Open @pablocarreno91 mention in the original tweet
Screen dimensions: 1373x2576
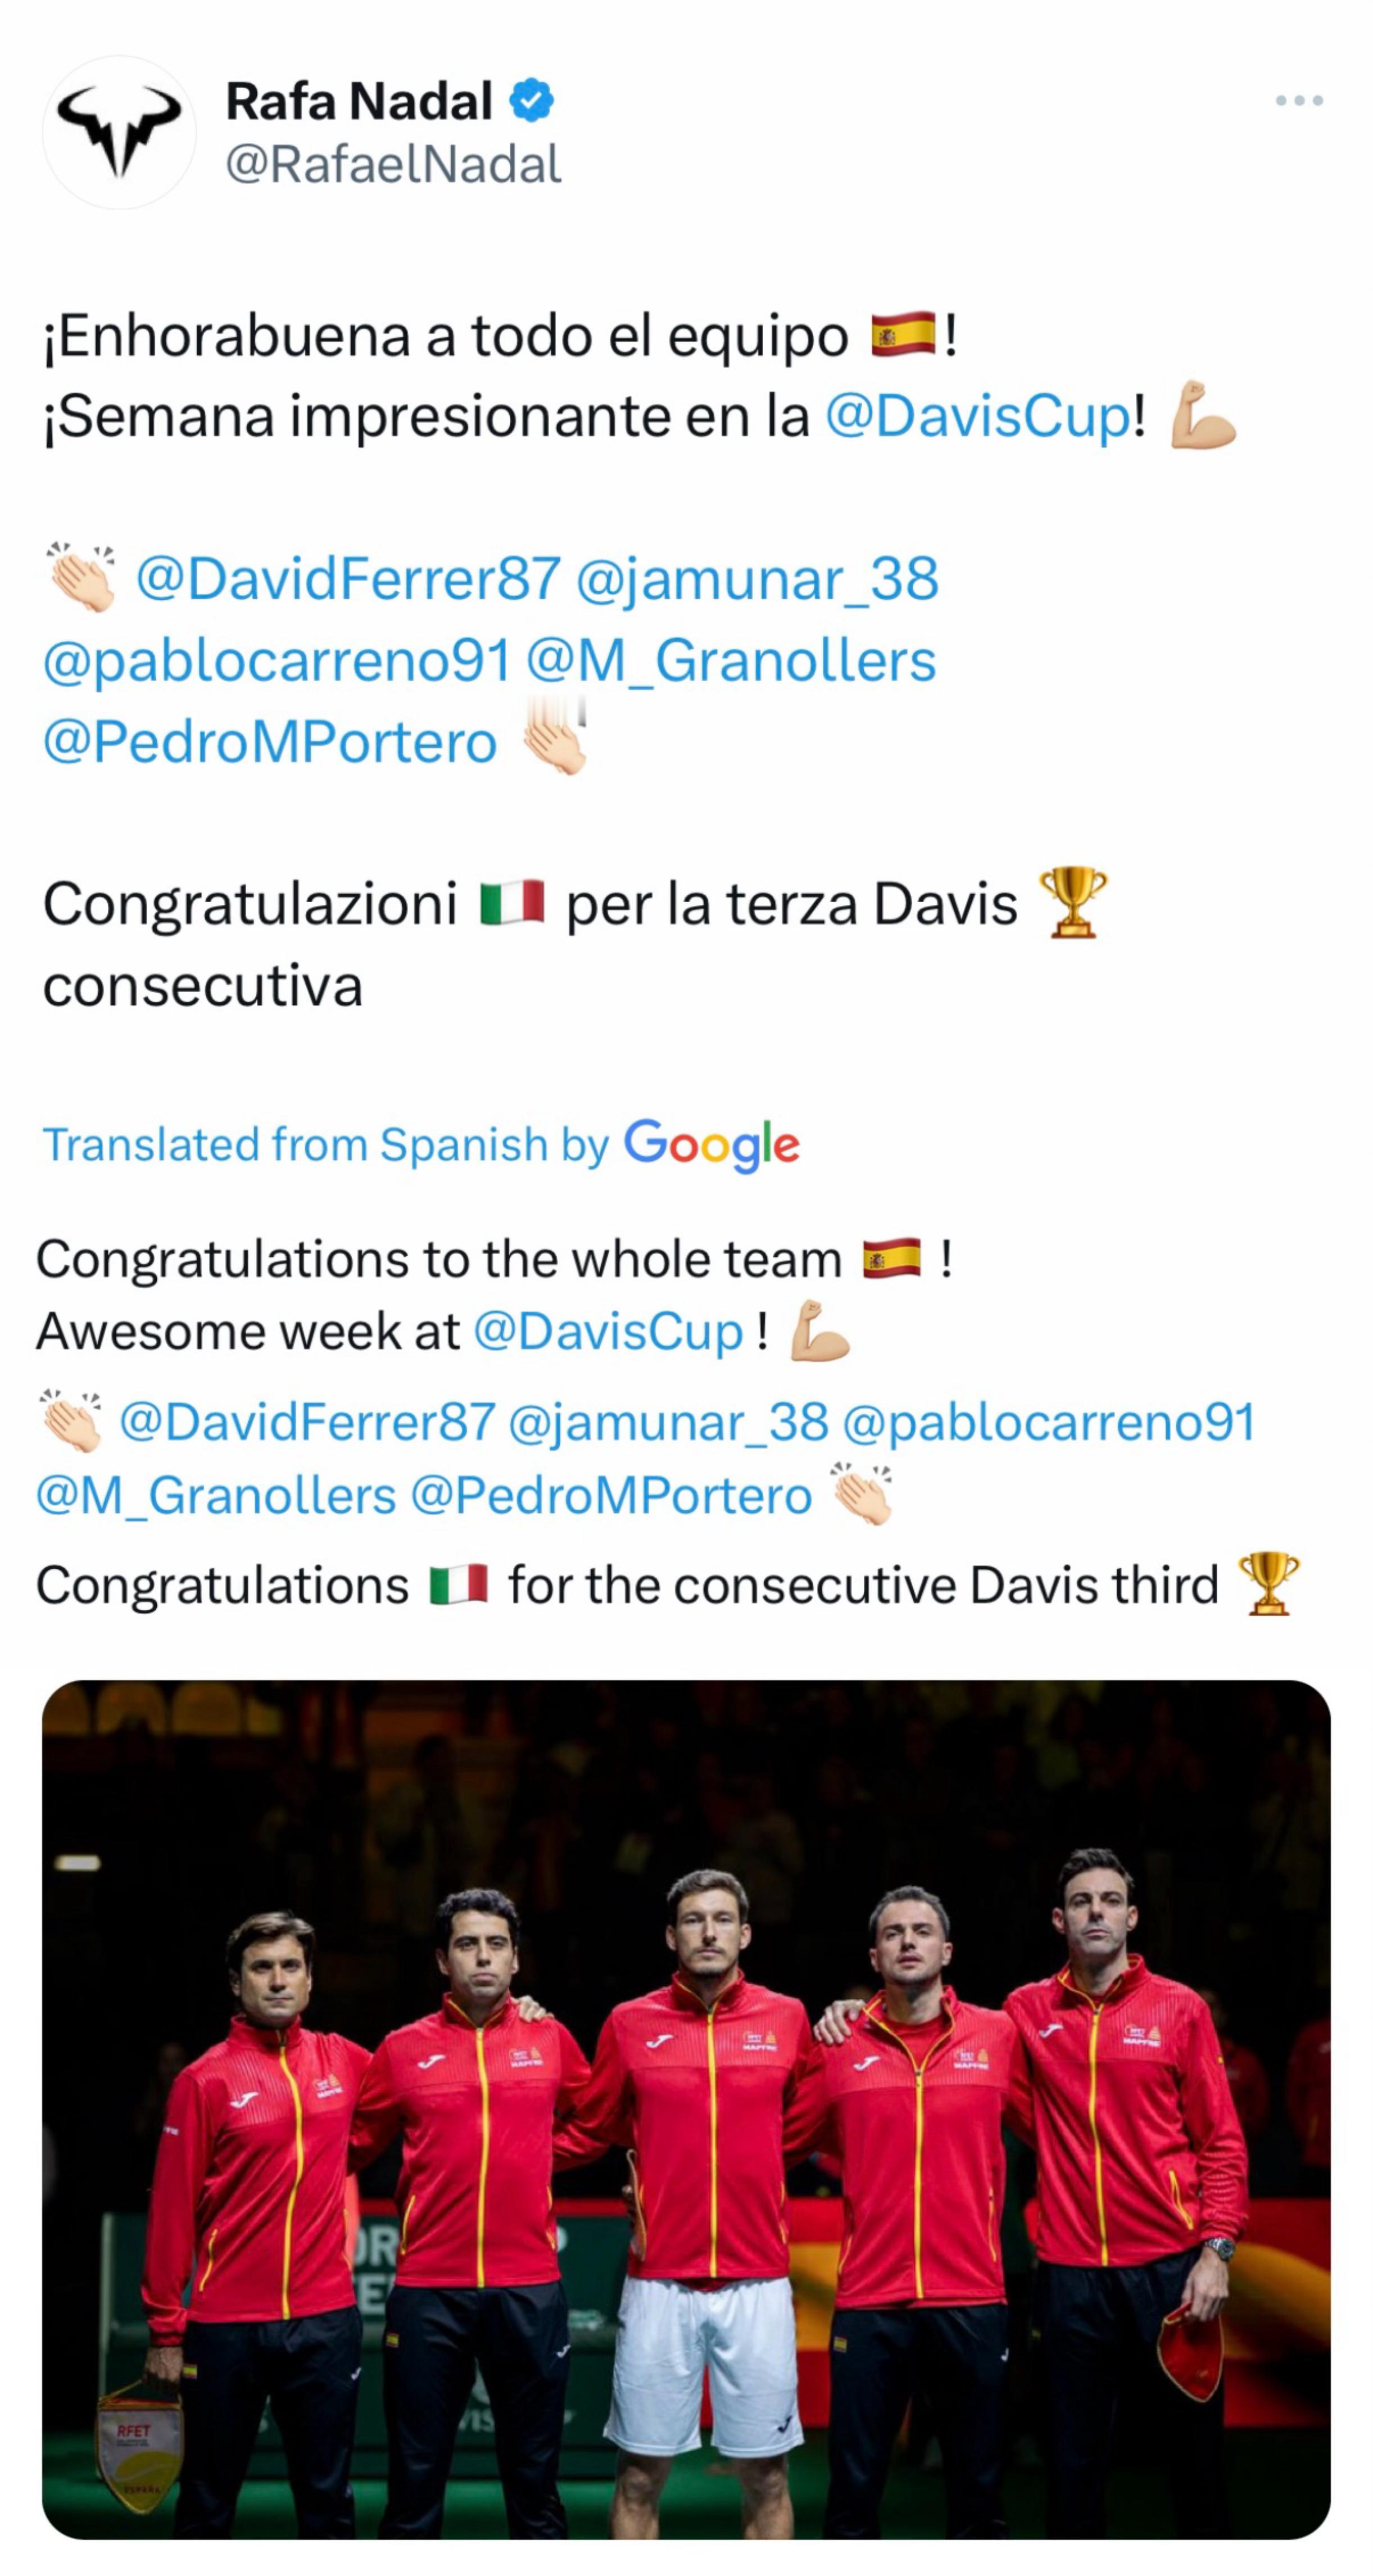click(x=277, y=661)
